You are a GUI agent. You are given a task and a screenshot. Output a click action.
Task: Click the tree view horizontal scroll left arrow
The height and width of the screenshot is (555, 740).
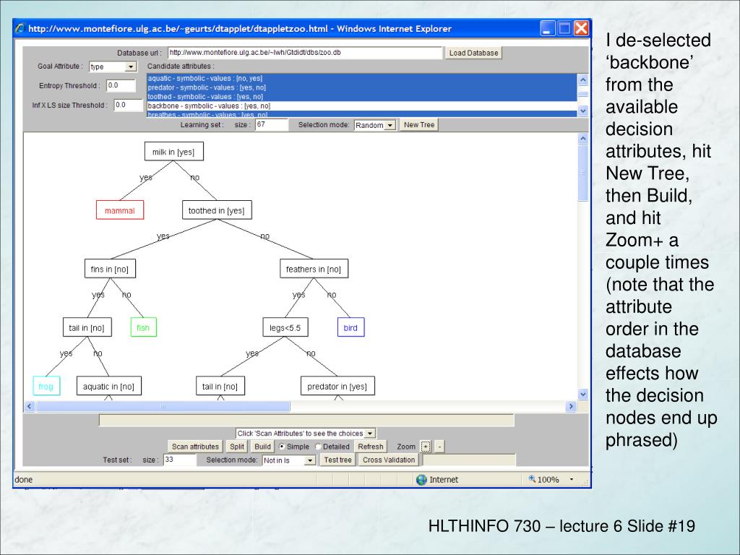pos(30,406)
